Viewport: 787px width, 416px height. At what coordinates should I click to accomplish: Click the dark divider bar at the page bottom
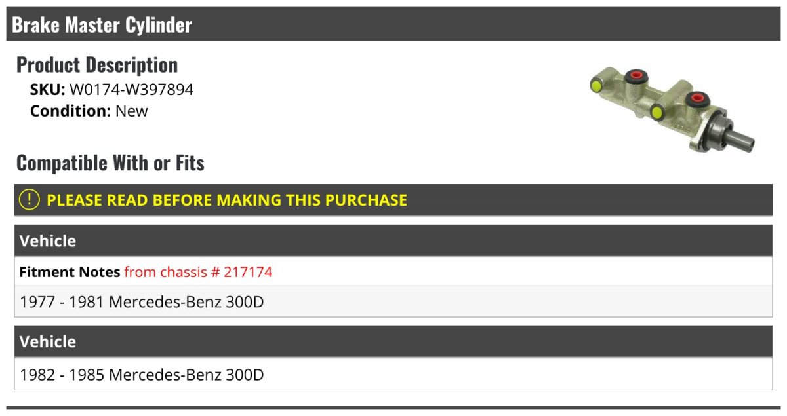(x=393, y=407)
